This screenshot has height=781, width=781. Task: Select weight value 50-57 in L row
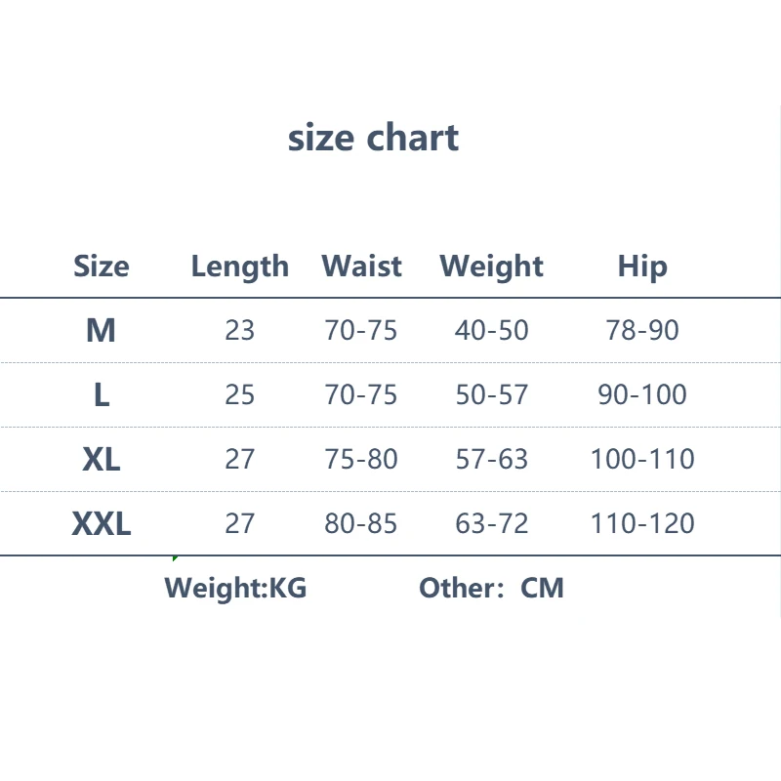pos(491,394)
